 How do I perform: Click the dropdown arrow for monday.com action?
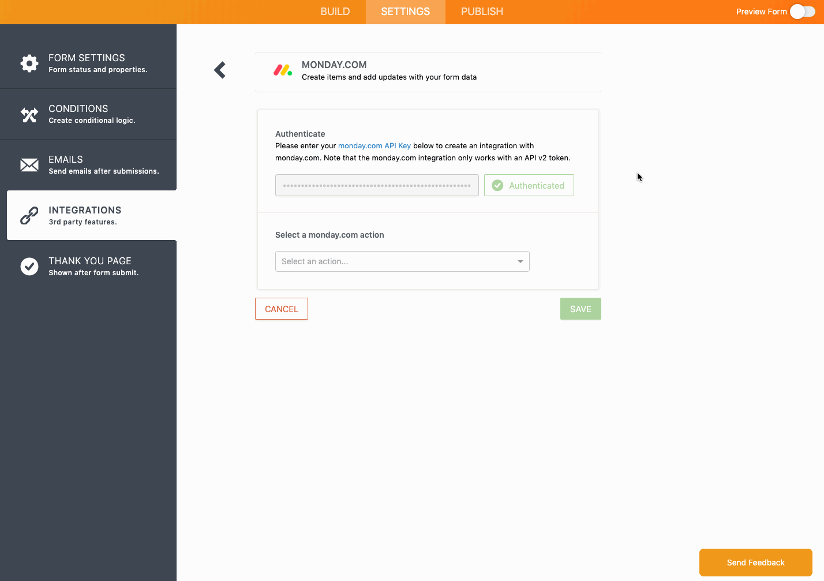520,261
